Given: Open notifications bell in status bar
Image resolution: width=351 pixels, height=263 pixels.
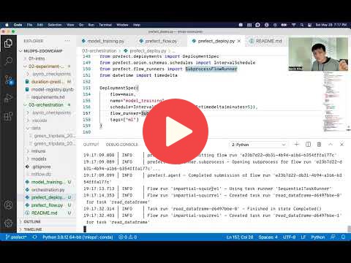Looking at the screenshot, I should coord(343,237).
